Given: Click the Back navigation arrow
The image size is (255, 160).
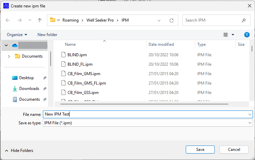Looking at the screenshot, I should pyautogui.click(x=8, y=20).
